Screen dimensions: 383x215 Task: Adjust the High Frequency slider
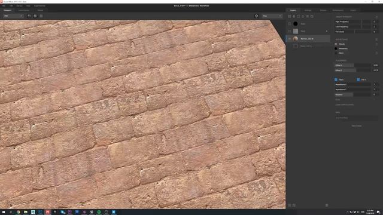coord(352,21)
